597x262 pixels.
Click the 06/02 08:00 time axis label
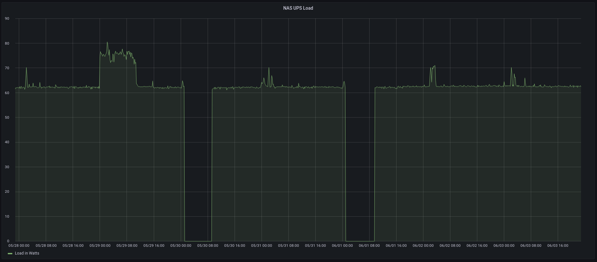450,246
